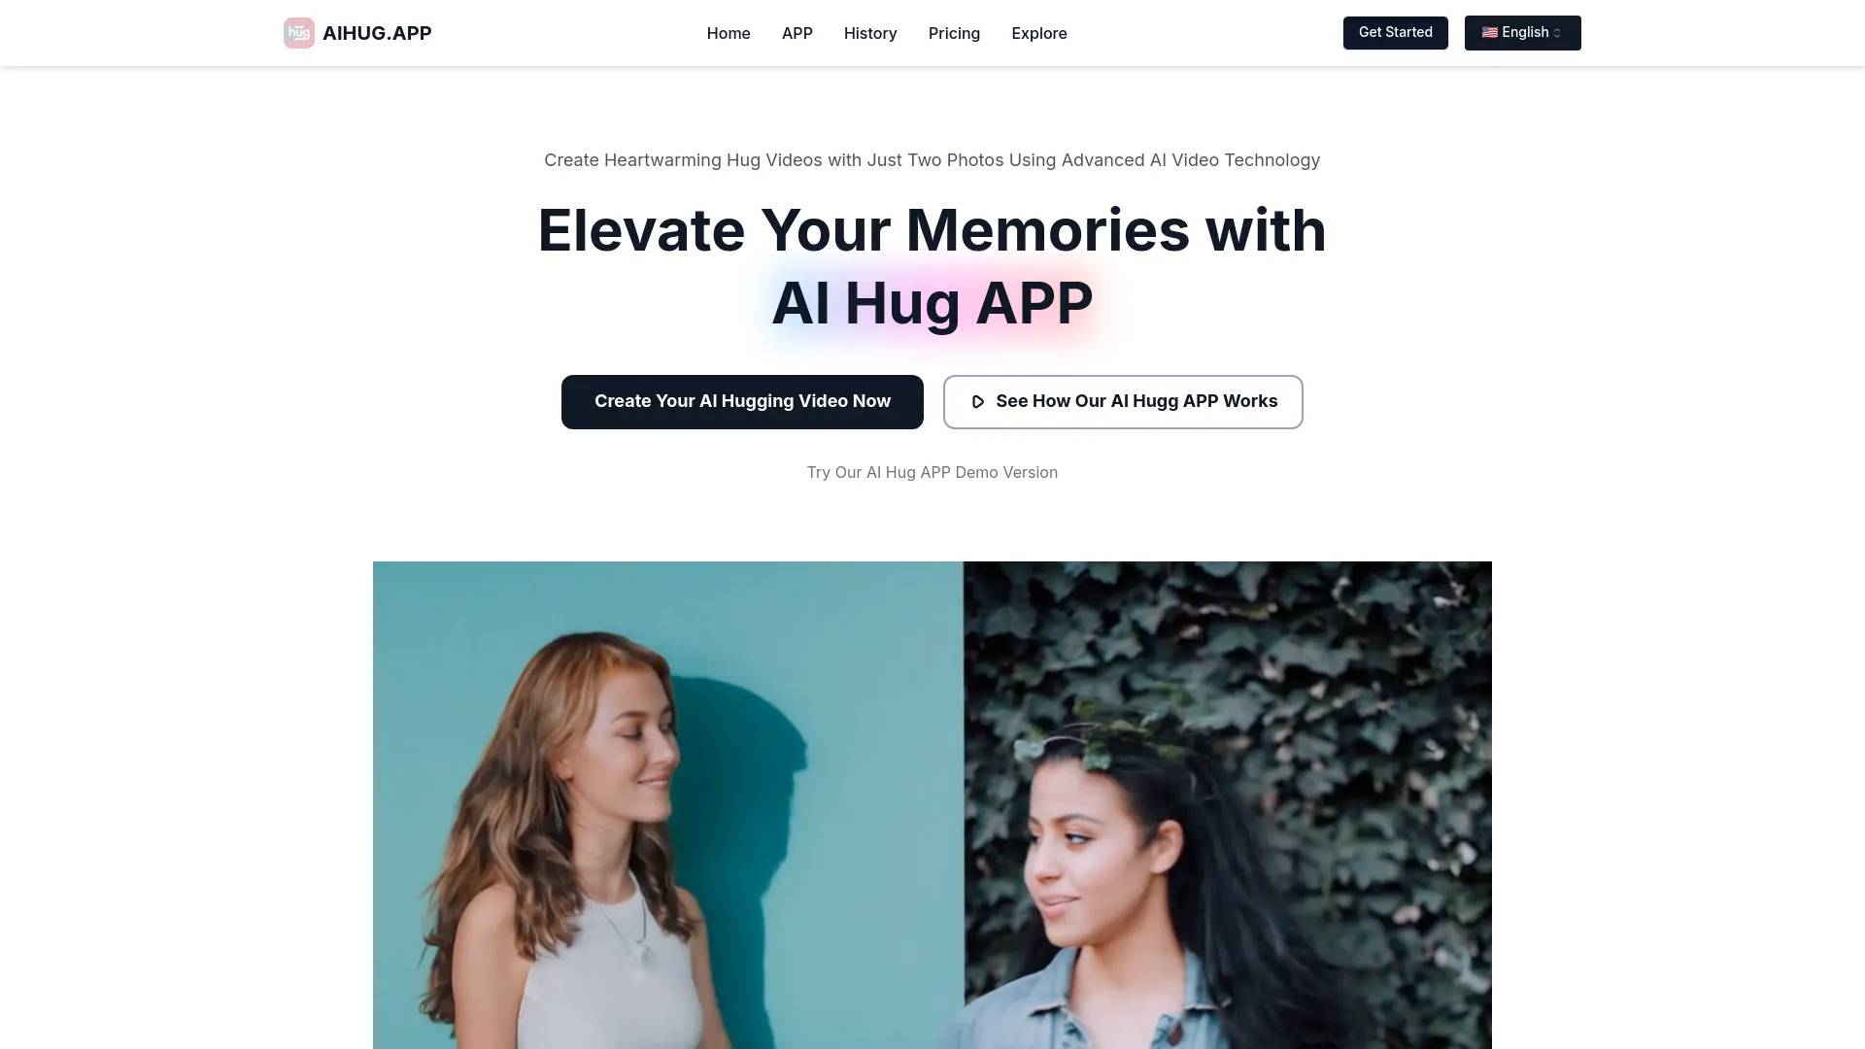This screenshot has height=1049, width=1865.
Task: Click the play icon on demo button
Action: tap(977, 401)
